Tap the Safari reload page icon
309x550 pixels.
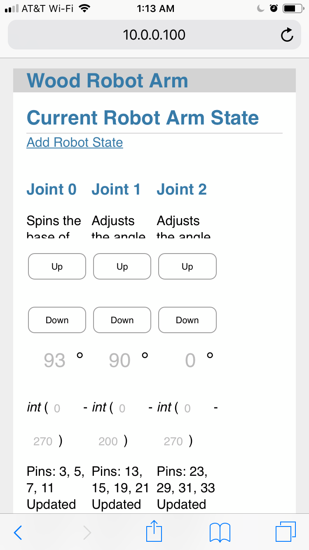click(287, 35)
